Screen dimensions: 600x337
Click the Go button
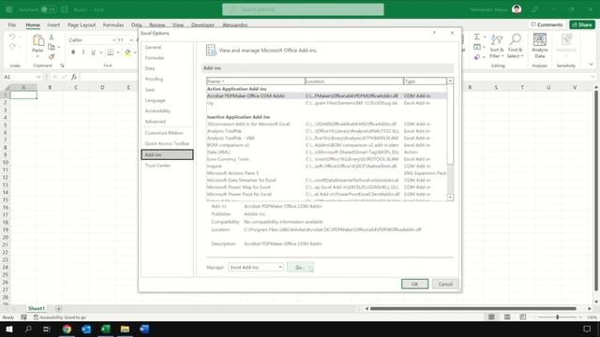coord(300,267)
